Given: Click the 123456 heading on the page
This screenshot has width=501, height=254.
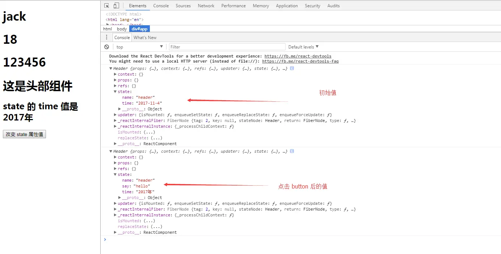Looking at the screenshot, I should [24, 62].
